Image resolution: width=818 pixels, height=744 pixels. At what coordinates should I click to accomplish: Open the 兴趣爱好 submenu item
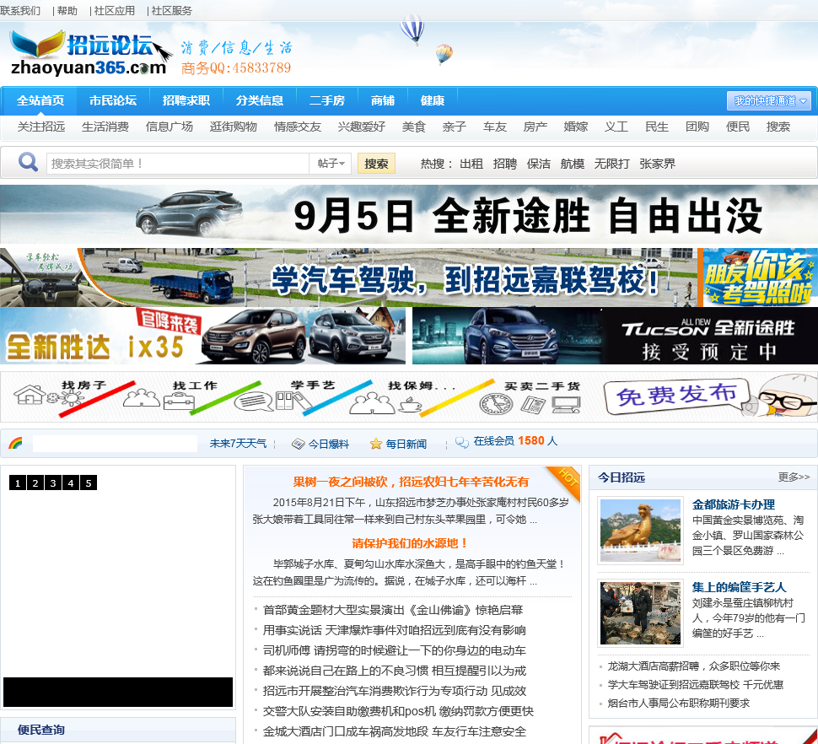(x=362, y=127)
